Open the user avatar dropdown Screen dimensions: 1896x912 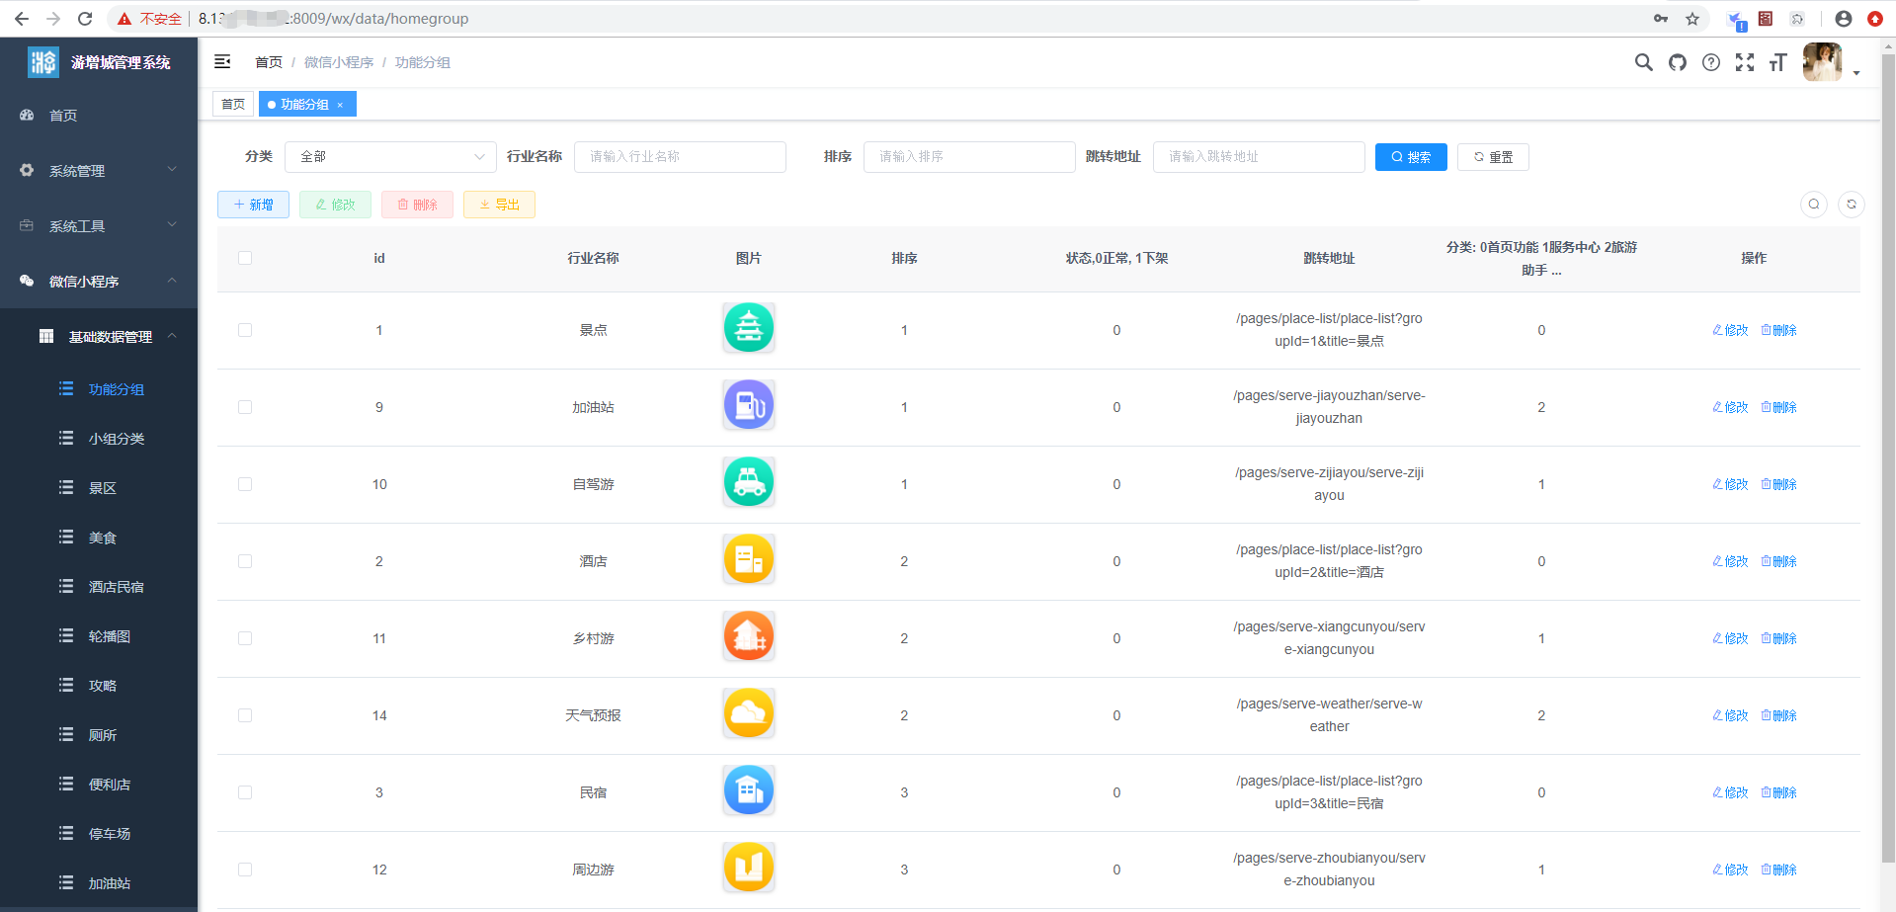click(x=1822, y=61)
